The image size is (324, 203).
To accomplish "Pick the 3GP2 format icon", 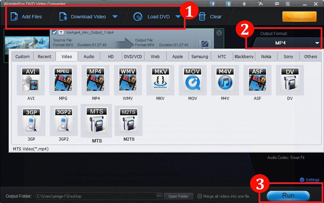I will pyautogui.click(x=64, y=121).
